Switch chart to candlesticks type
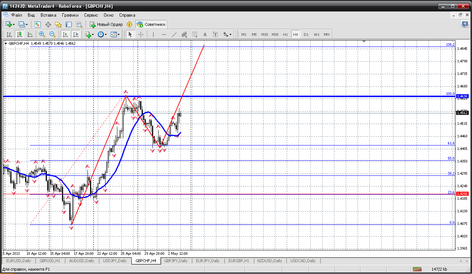This screenshot has height=274, width=472. pyautogui.click(x=20, y=34)
